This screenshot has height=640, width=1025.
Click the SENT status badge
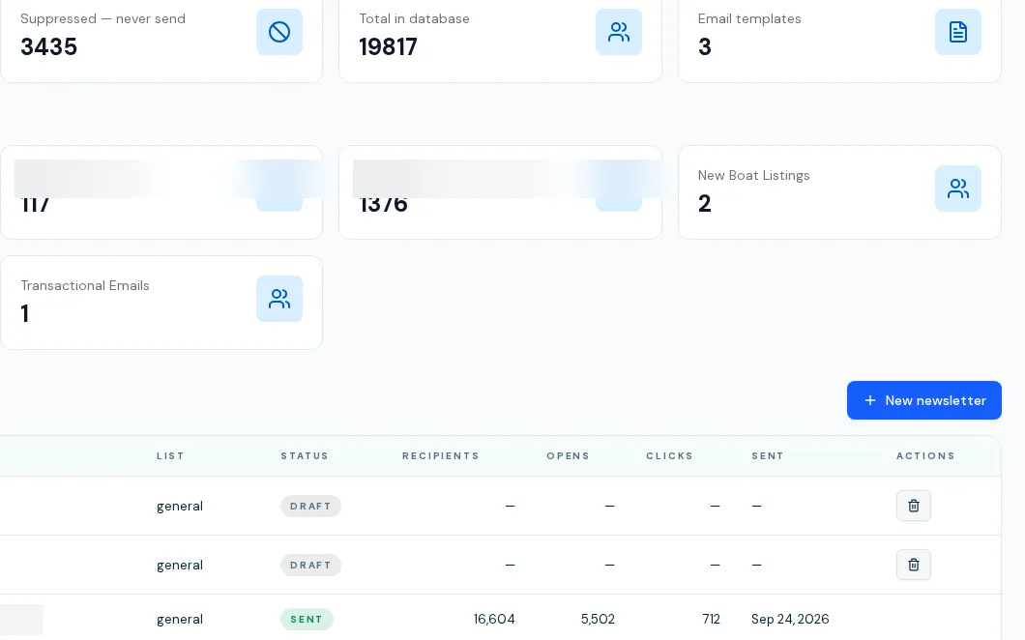click(x=307, y=619)
